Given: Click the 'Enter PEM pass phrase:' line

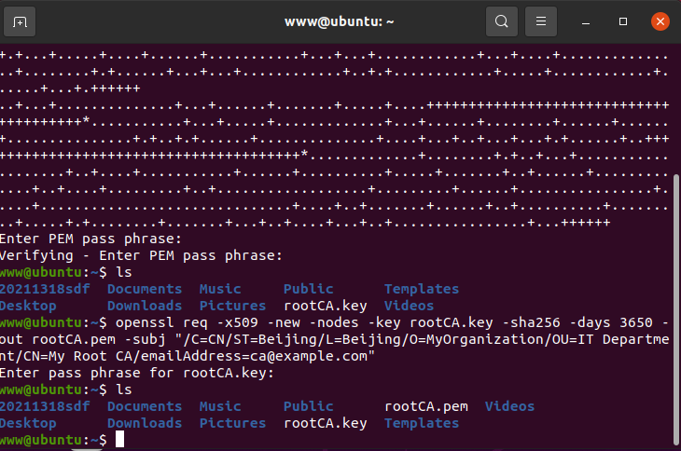Looking at the screenshot, I should tap(90, 239).
